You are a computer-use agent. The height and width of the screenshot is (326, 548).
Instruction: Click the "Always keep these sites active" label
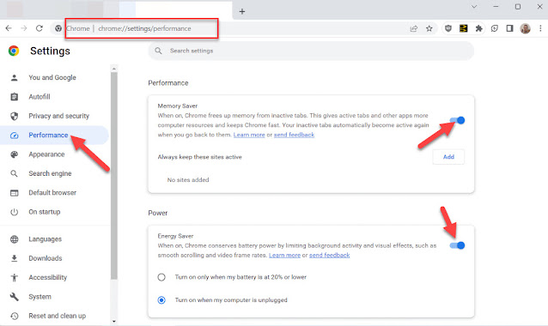[199, 157]
